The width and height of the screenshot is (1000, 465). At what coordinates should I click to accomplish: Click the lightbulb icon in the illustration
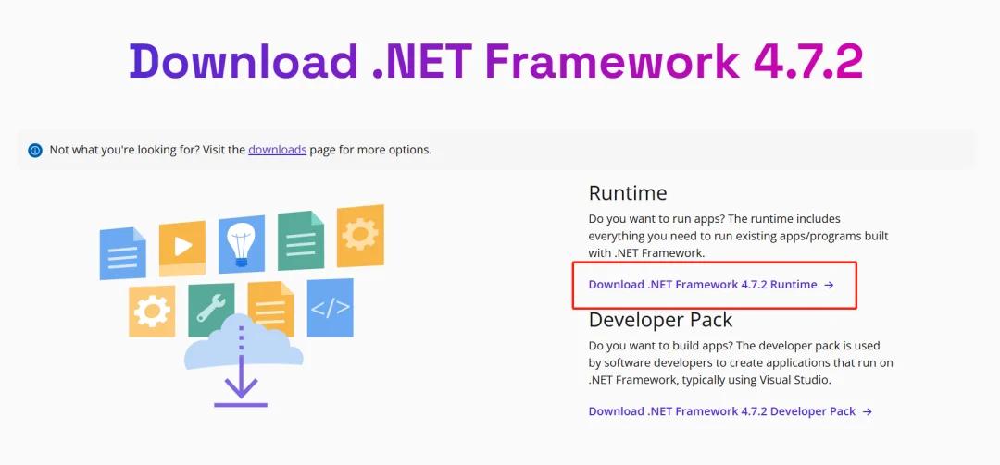click(241, 243)
